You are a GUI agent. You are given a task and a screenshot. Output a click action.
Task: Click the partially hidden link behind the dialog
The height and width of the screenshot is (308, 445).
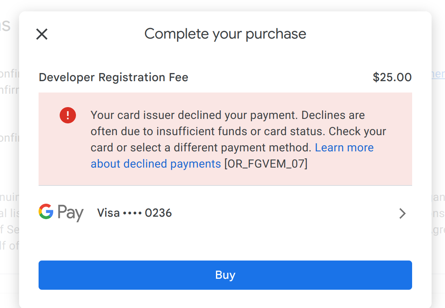coord(438,74)
